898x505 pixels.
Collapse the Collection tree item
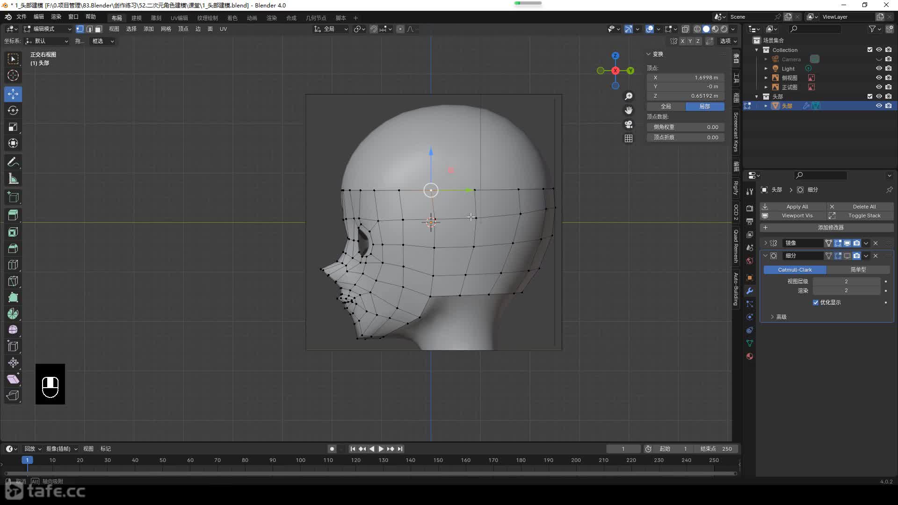tap(757, 50)
